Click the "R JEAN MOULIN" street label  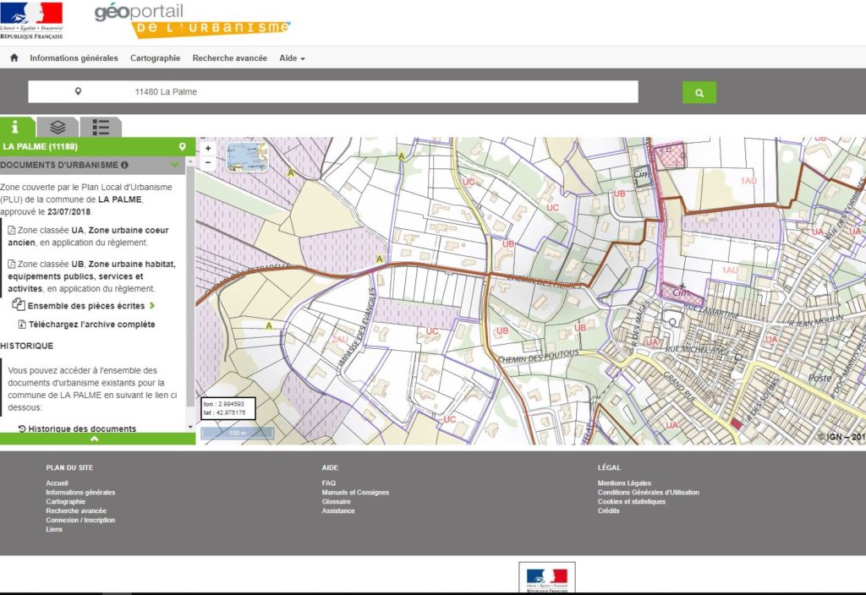[x=816, y=319]
